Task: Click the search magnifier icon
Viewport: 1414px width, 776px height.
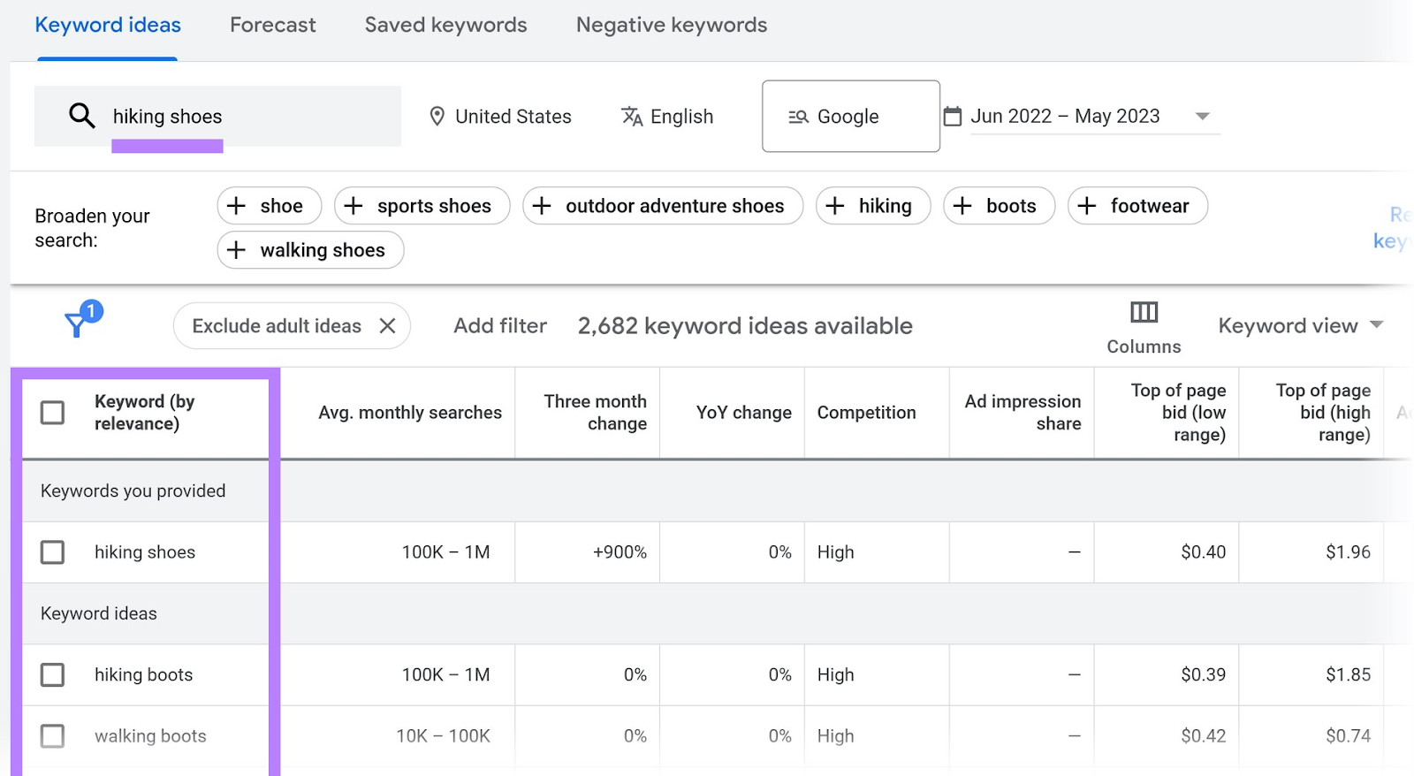Action: click(81, 116)
